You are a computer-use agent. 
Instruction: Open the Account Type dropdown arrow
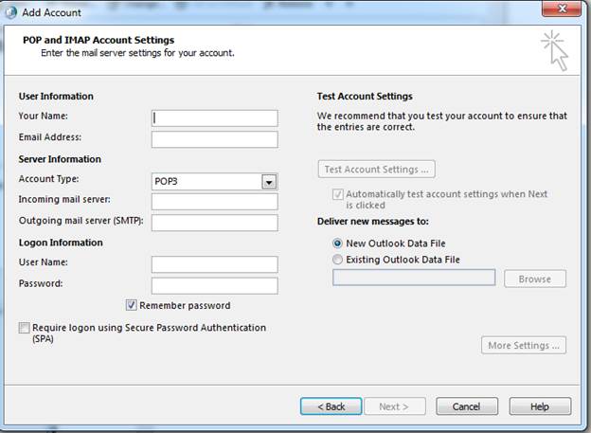269,182
